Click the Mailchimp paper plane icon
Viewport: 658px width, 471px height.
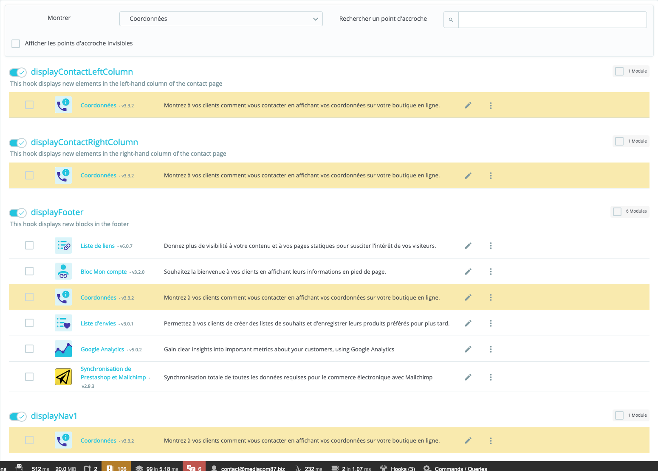[x=63, y=377]
